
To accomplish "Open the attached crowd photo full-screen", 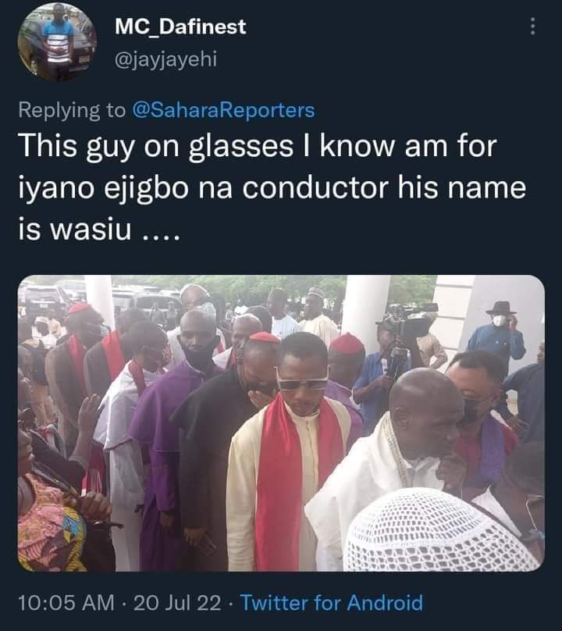I will pyautogui.click(x=281, y=423).
